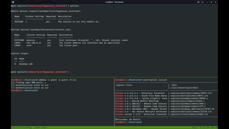Image resolution: width=229 pixels, height=129 pixels.
Task: Click the 'Windows x86' target name
Action: (26, 64)
